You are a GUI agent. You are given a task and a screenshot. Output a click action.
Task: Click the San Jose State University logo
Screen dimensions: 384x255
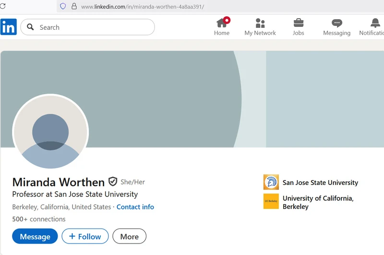pos(271,182)
